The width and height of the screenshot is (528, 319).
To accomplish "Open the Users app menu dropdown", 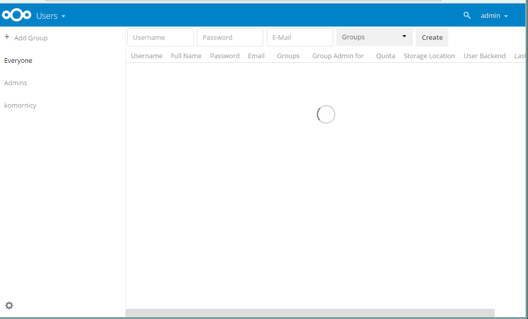I will point(51,16).
